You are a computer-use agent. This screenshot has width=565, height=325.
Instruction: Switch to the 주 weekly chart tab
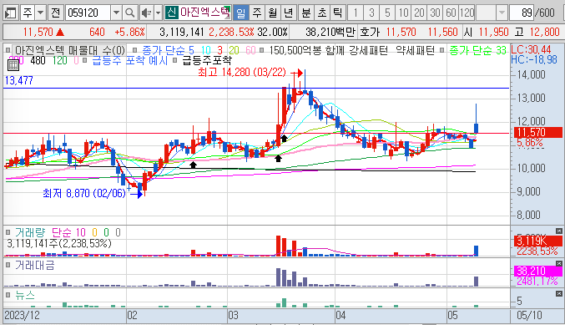(x=256, y=13)
